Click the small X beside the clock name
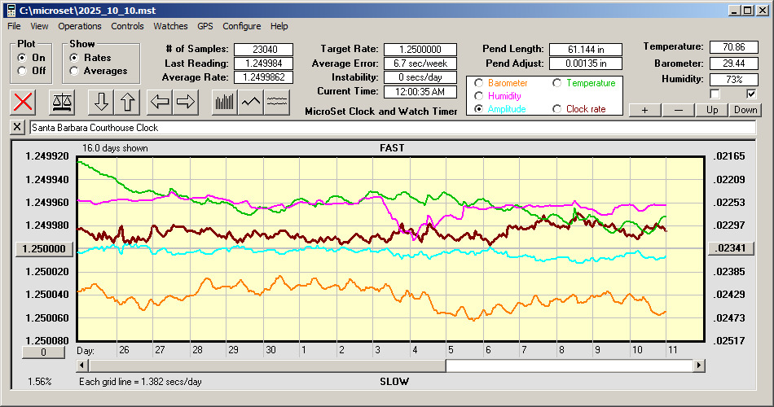Image resolution: width=774 pixels, height=407 pixels. click(18, 128)
